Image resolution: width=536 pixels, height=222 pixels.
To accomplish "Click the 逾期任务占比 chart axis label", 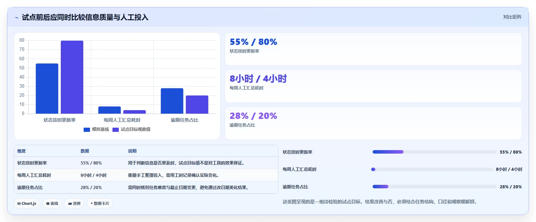I will point(185,120).
